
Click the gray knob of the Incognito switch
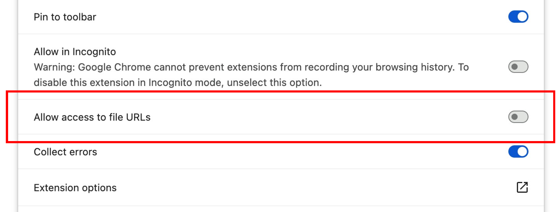pyautogui.click(x=514, y=67)
